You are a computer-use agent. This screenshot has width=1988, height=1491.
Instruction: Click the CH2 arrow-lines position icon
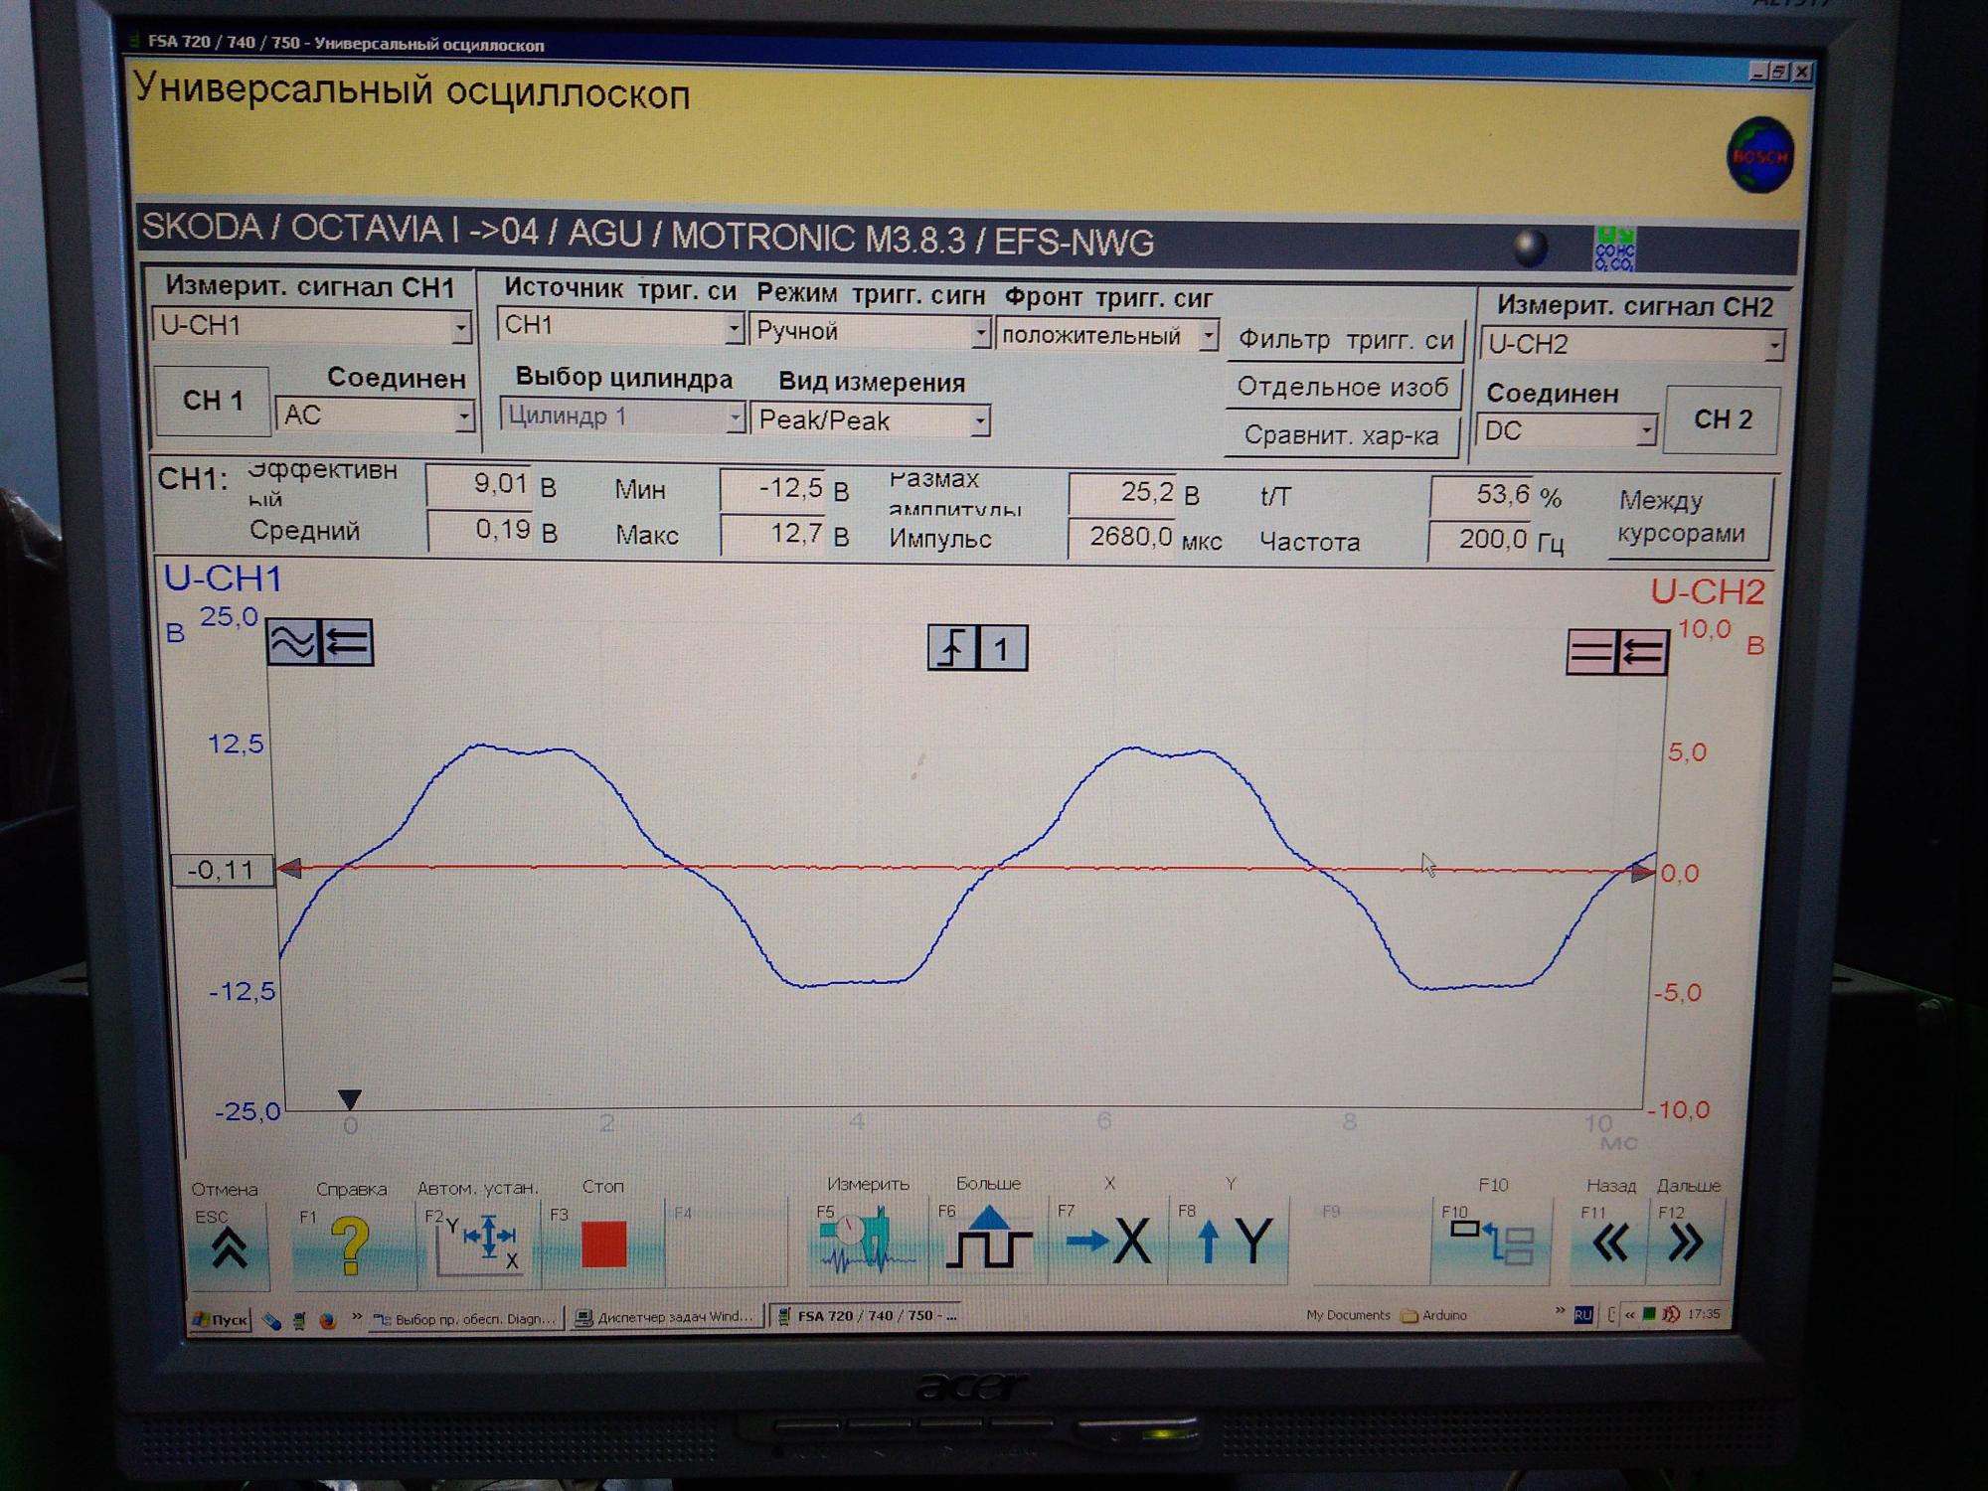tap(1641, 653)
